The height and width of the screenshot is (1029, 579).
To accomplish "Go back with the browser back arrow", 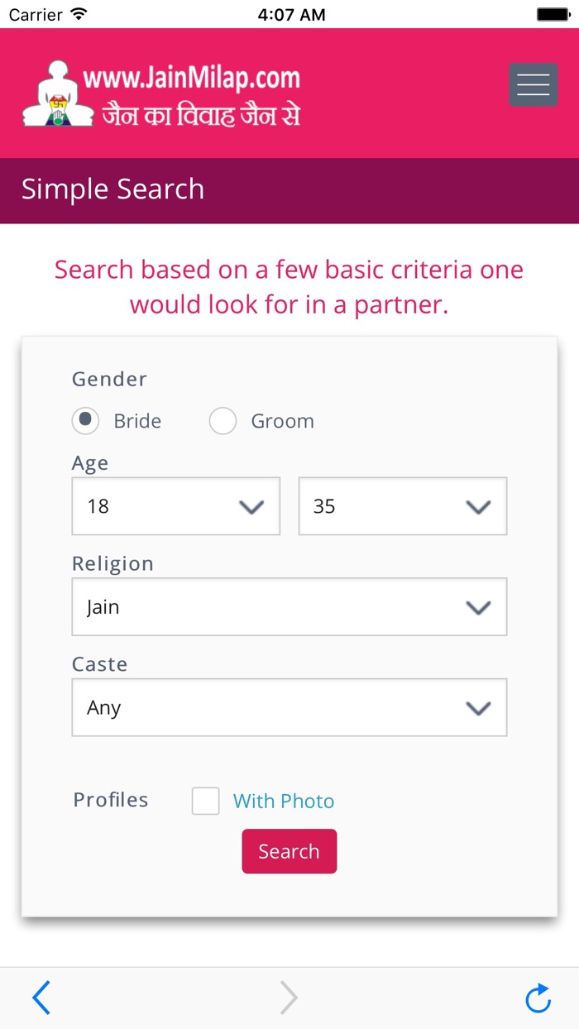I will 41,998.
